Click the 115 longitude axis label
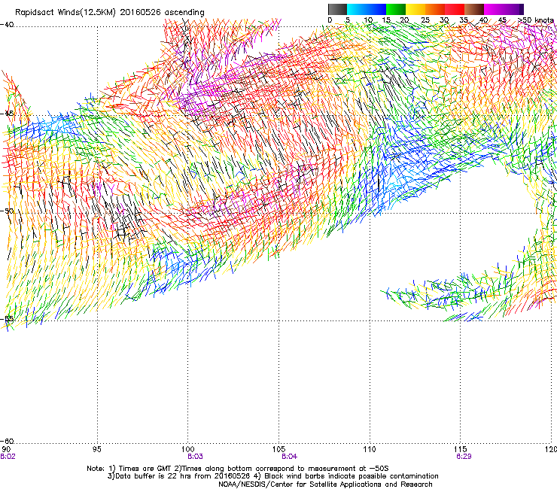This screenshot has height=489, width=557. coord(461,449)
